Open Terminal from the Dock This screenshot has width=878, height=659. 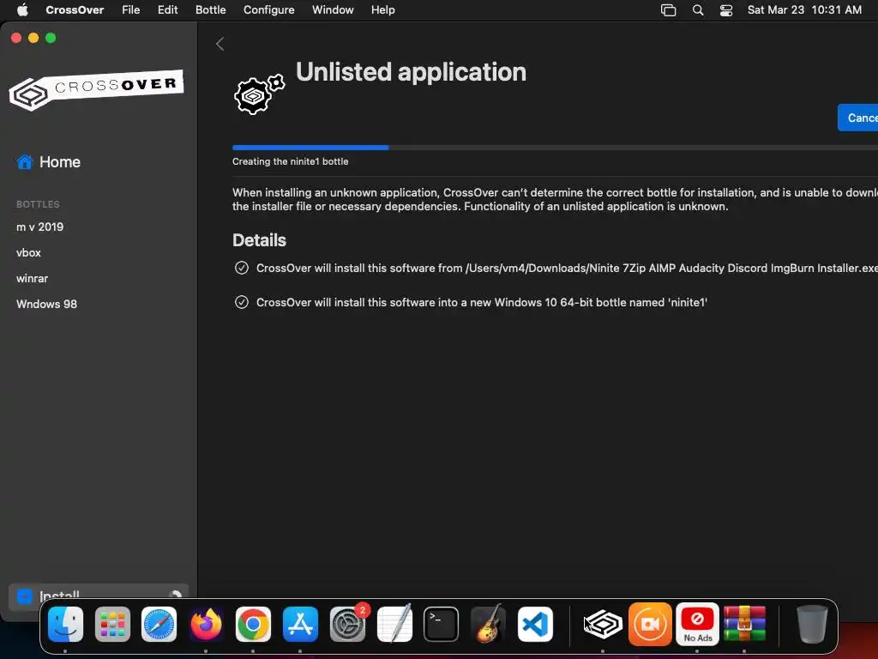pyautogui.click(x=442, y=625)
